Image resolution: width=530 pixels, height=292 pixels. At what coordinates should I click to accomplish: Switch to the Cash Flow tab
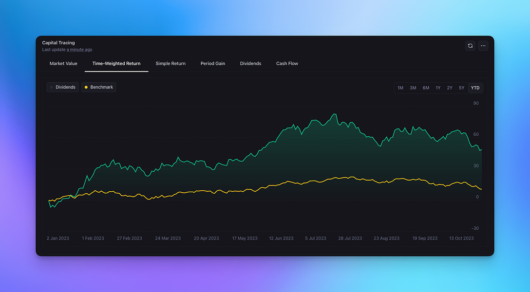[x=287, y=63]
